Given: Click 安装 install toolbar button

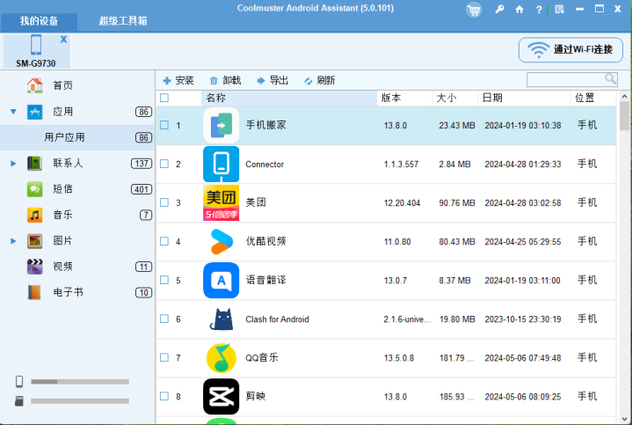Looking at the screenshot, I should pyautogui.click(x=178, y=80).
